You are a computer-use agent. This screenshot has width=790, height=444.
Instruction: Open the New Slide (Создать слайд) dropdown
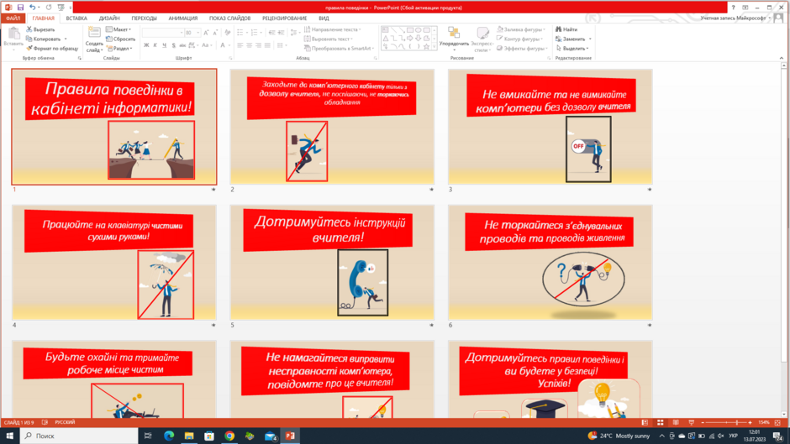click(x=94, y=47)
